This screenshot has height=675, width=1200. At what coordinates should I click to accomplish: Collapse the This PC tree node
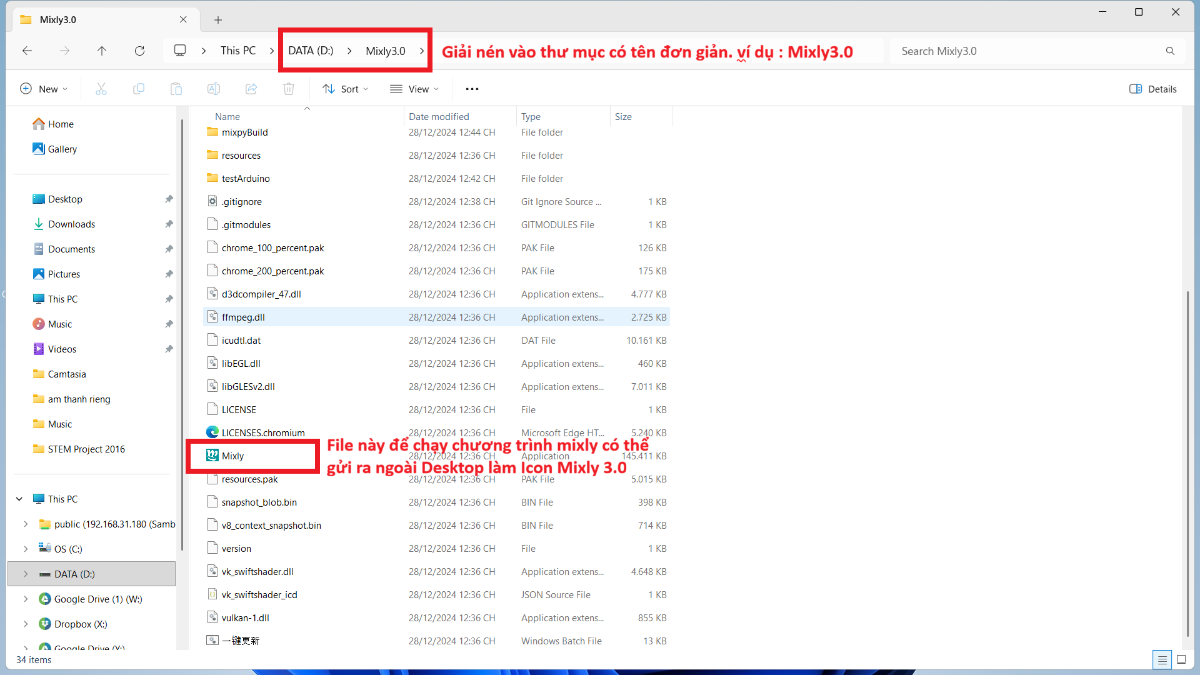pos(19,499)
